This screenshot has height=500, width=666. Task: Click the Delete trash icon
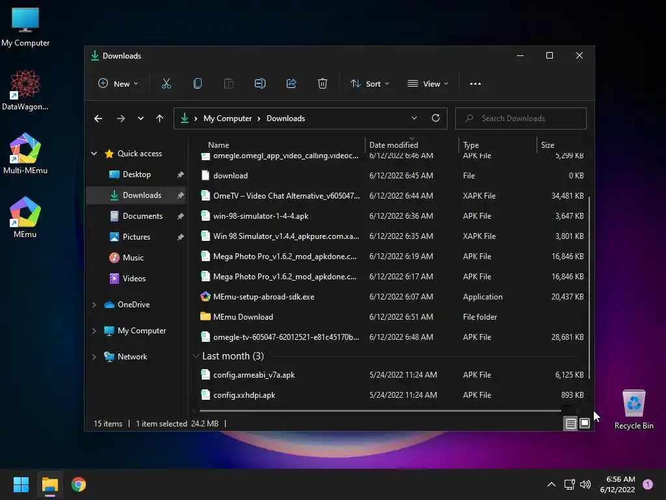coord(323,84)
